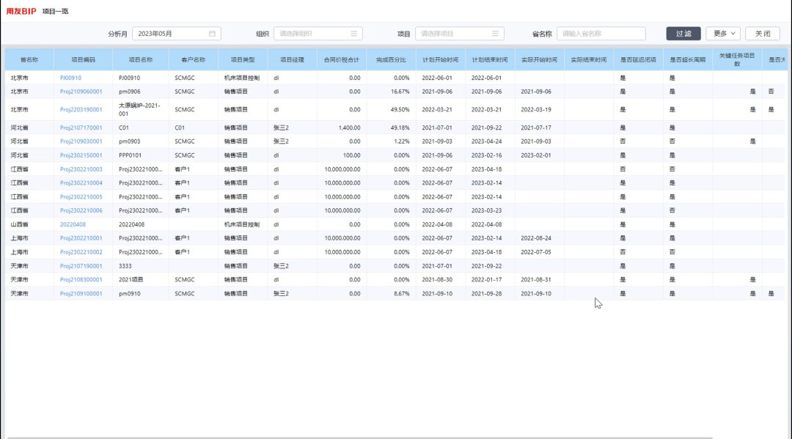Click the 合同价税合计 column header
Viewport: 792px width, 439px height.
coord(342,59)
